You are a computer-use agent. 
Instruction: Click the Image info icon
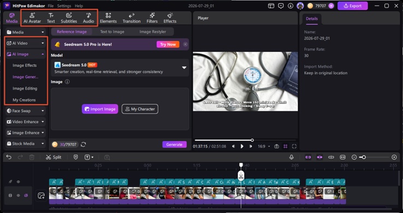[x=67, y=82]
